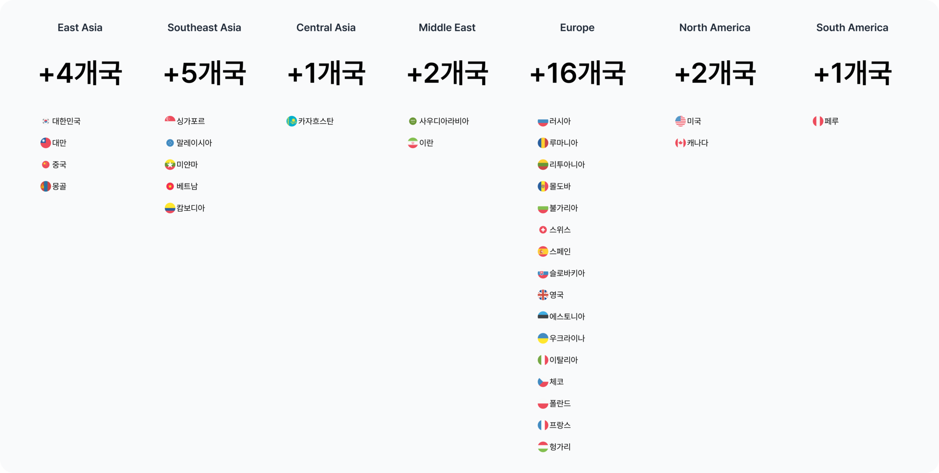Click the Canada flag icon
Viewport: 939px width, 473px height.
tap(680, 143)
